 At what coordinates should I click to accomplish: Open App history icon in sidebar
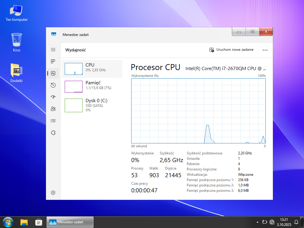coord(53,85)
